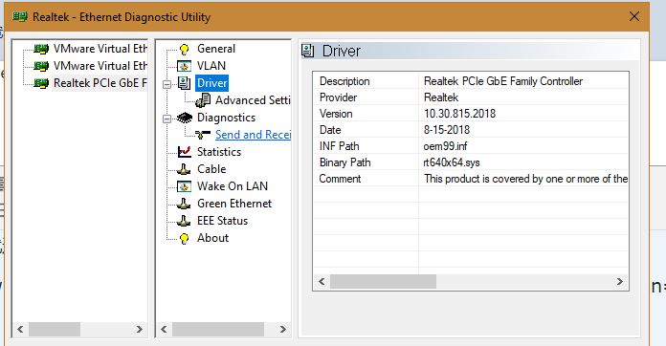Screen dimensions: 666x346
Task: Click the Send and Receive icon
Action: tap(203, 135)
